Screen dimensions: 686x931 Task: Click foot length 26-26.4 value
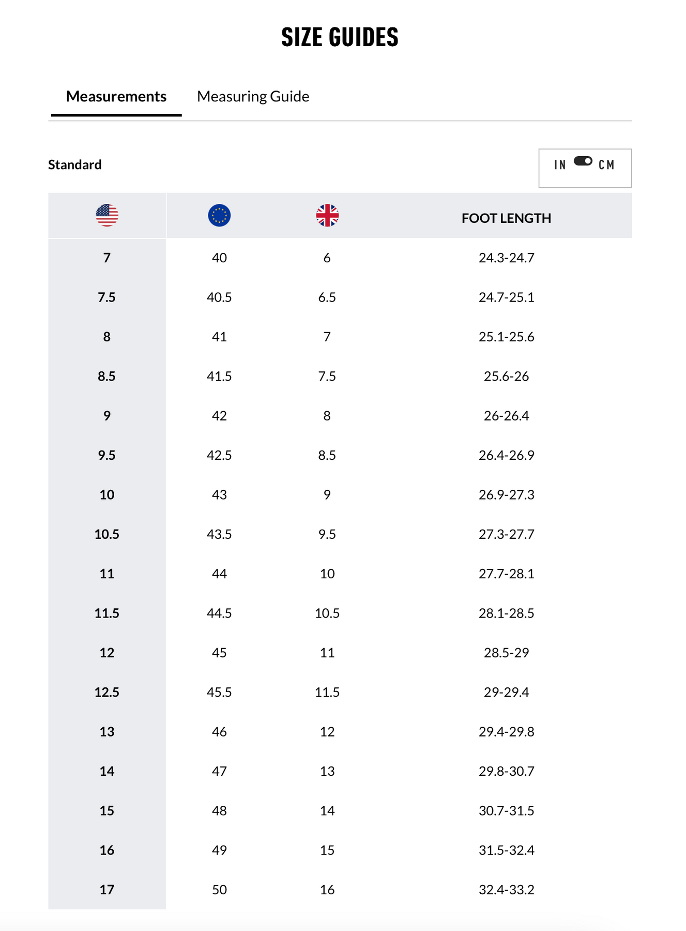(x=506, y=416)
